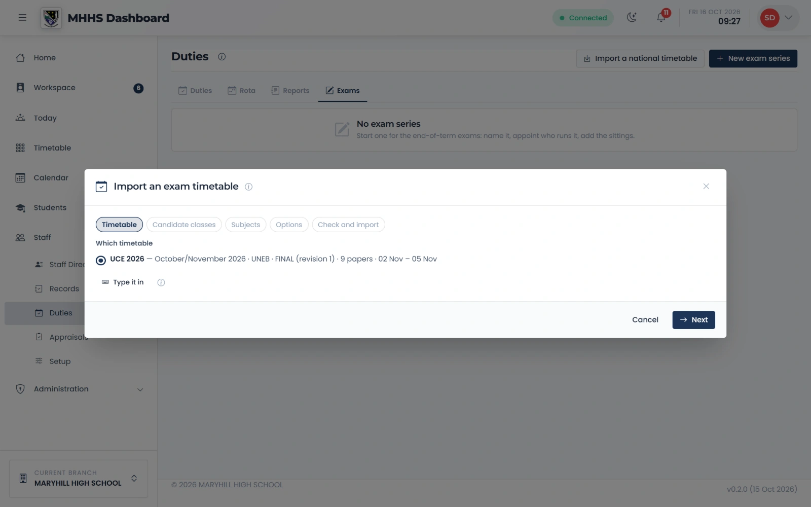Open Home in the sidebar
The image size is (811, 507).
(79, 58)
